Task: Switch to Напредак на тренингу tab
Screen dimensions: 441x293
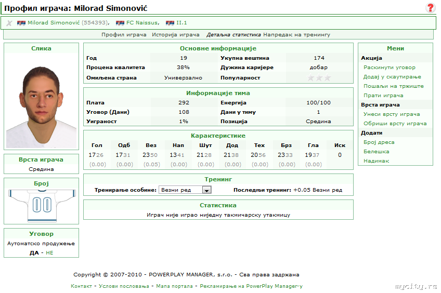Action: (x=297, y=35)
